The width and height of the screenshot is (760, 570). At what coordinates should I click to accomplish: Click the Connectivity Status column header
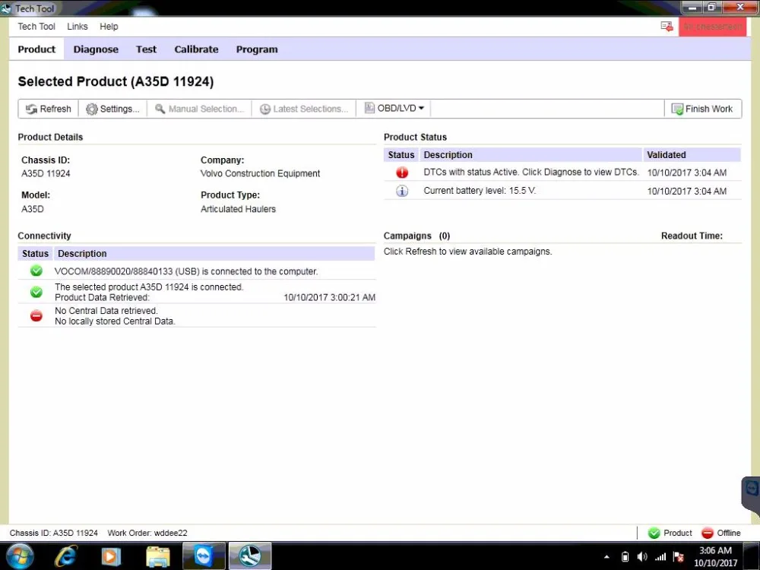point(36,254)
